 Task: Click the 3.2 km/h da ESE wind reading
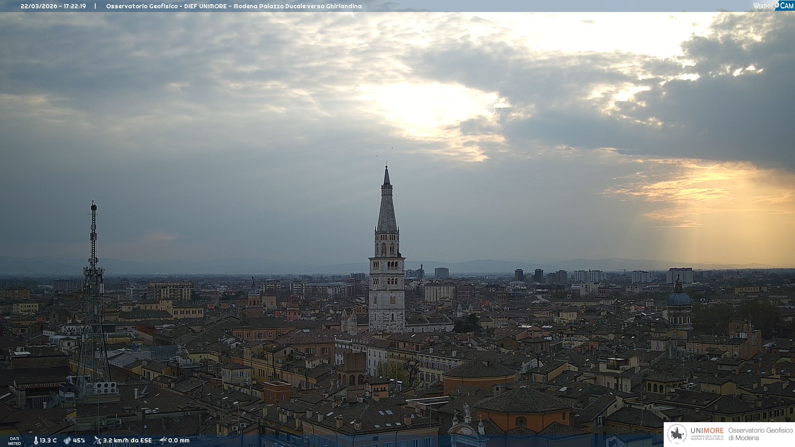[127, 440]
